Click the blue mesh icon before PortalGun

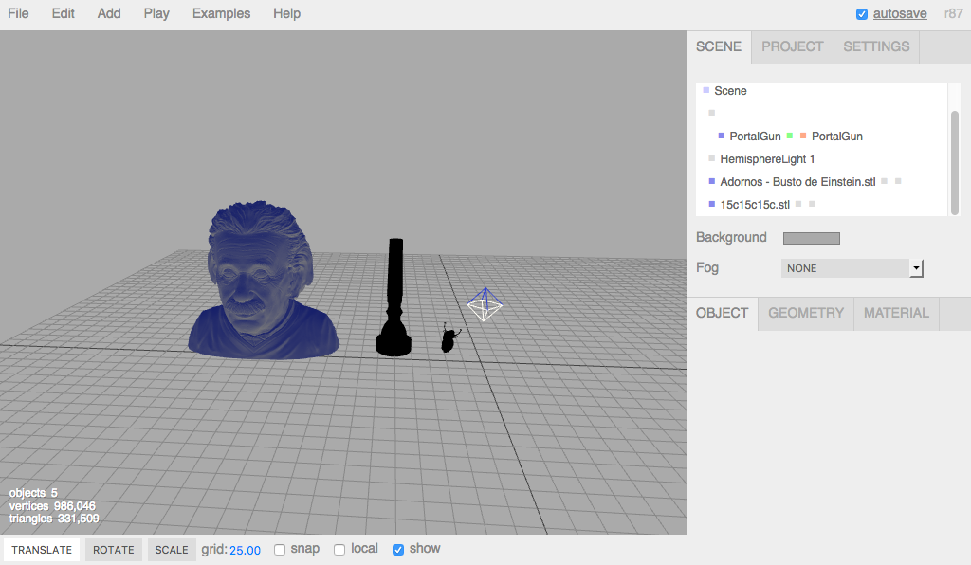point(722,136)
